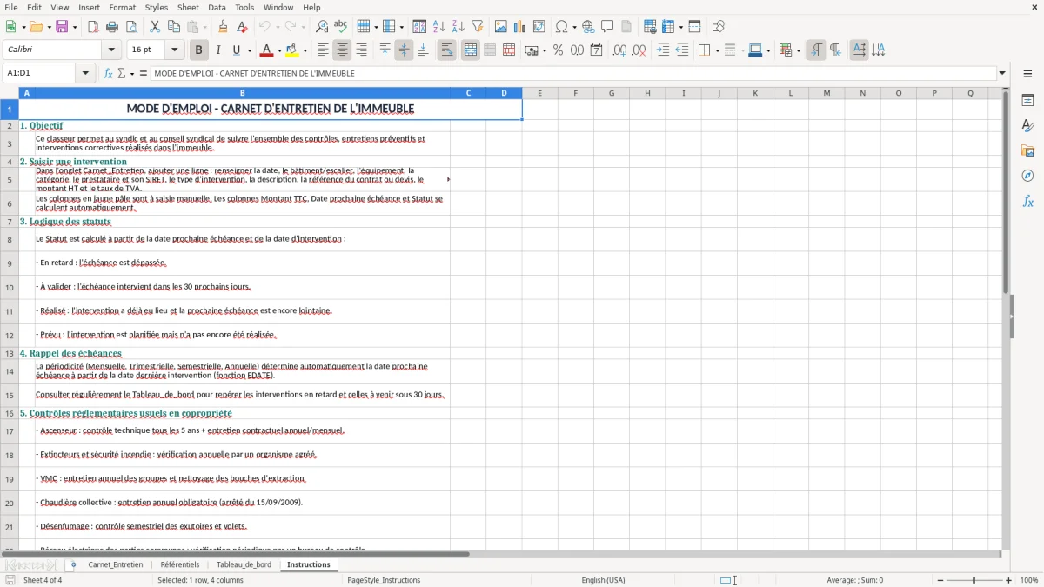Click the status bar zoom slider
The image size is (1044, 587).
tap(973, 580)
